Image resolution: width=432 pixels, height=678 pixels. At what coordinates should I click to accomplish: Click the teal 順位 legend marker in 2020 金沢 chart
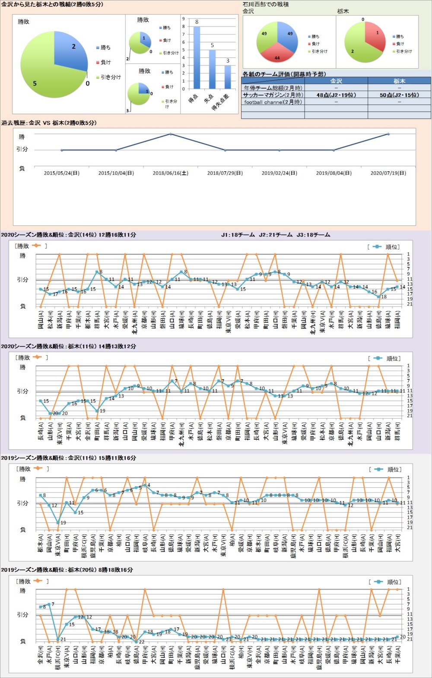(x=377, y=247)
